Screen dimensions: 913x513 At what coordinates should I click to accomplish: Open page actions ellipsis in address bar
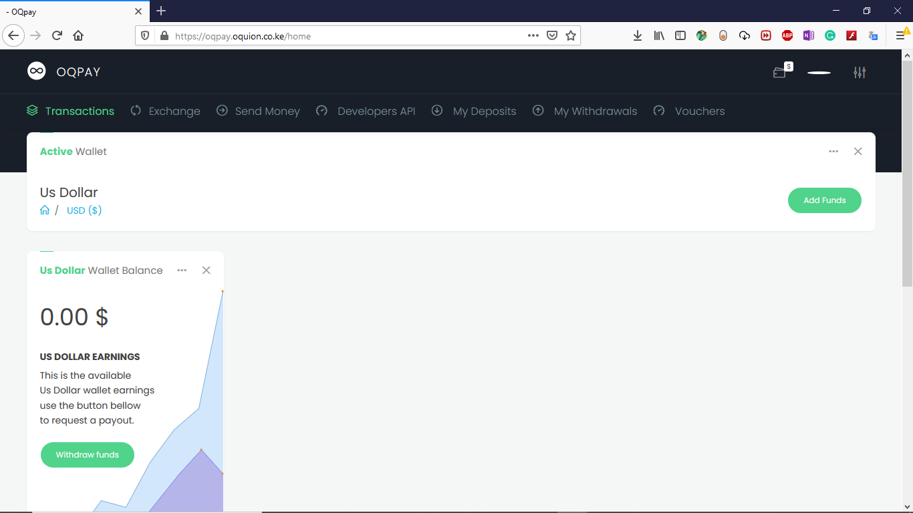point(533,35)
